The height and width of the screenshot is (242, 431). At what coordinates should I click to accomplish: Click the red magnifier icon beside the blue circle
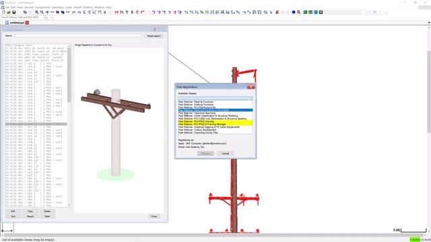(x=299, y=12)
